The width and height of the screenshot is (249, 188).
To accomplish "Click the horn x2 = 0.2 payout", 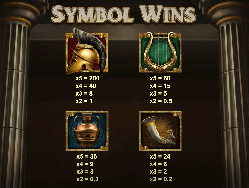I will (161, 179).
